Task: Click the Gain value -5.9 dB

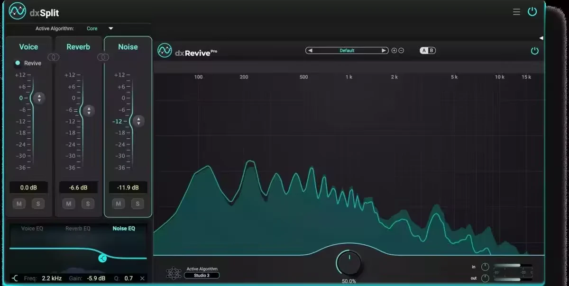Action: click(x=97, y=278)
